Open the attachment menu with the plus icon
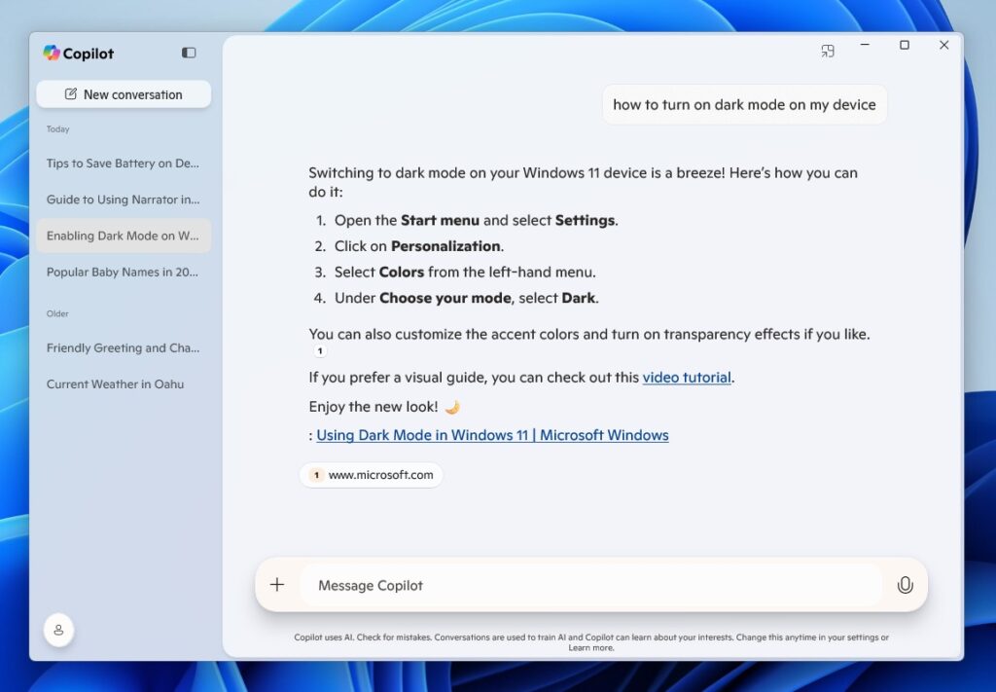Viewport: 996px width, 692px height. pos(277,585)
